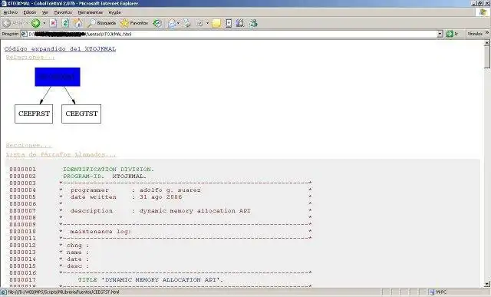Click 'PROGRAM-ID. XTOJKMAL.' code line
This screenshot has width=491, height=297.
click(x=104, y=176)
